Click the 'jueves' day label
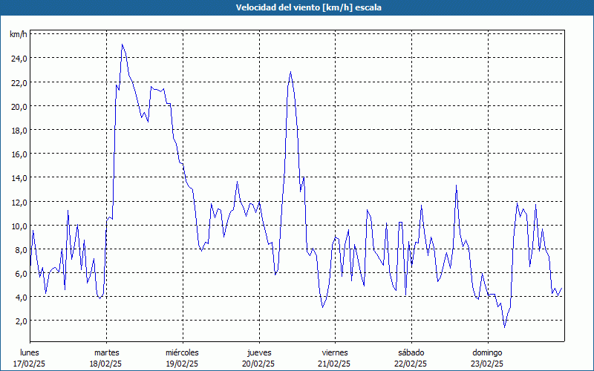The height and width of the screenshot is (371, 594). click(259, 352)
